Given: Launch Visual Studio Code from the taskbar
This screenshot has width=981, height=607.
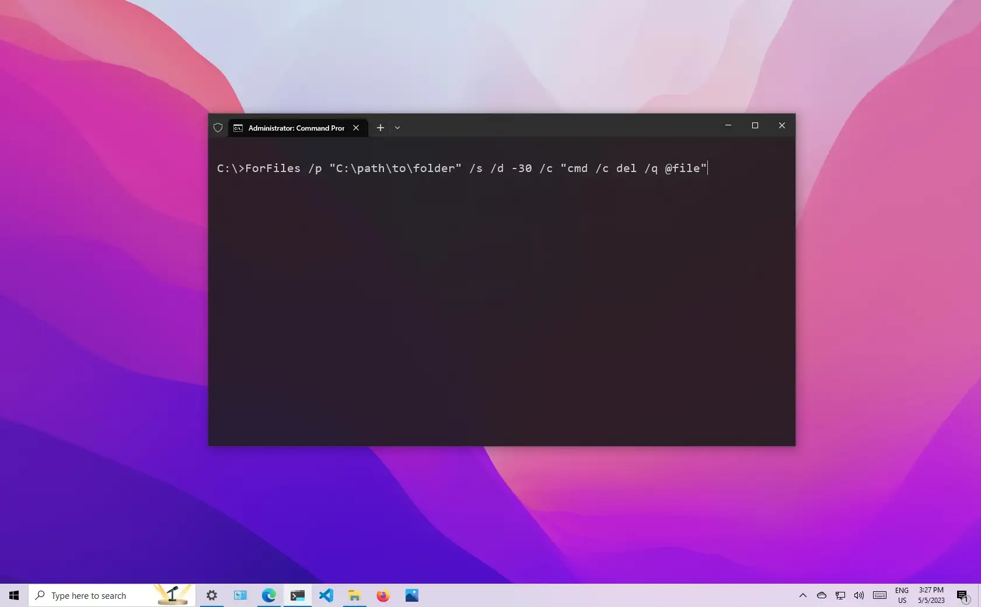Looking at the screenshot, I should tap(326, 595).
